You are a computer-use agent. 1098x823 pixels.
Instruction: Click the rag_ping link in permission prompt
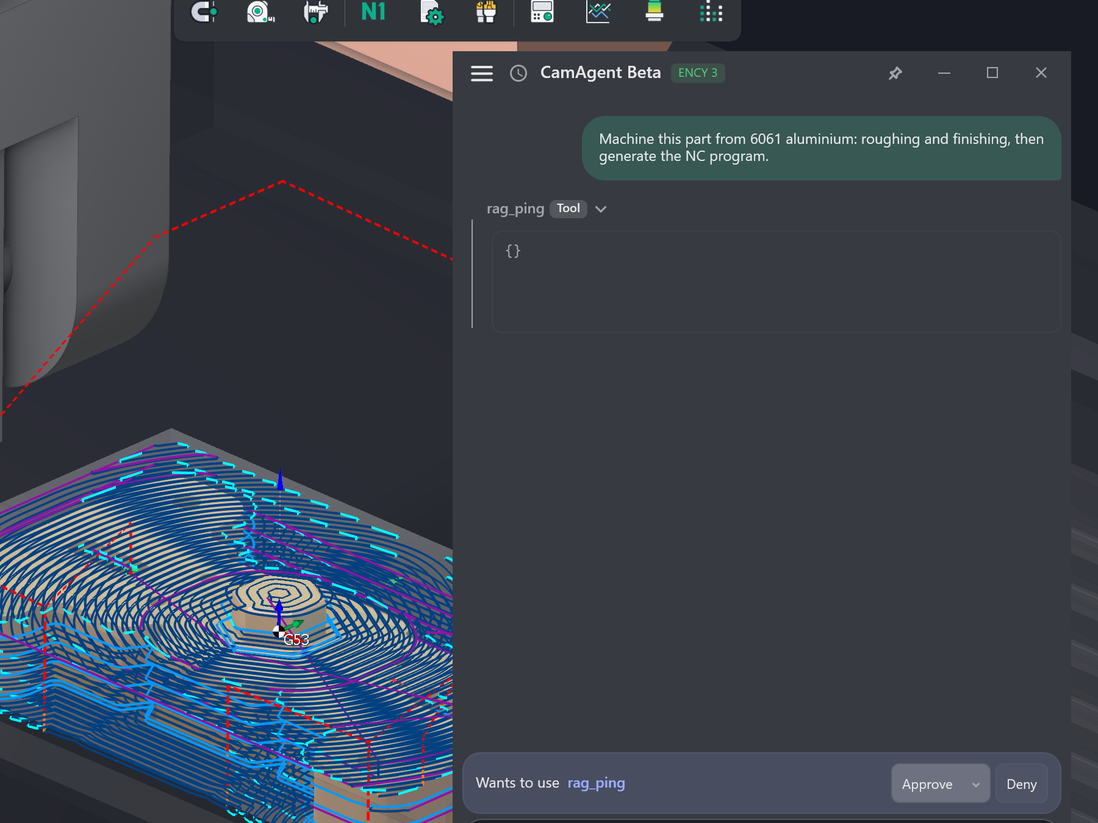[596, 783]
